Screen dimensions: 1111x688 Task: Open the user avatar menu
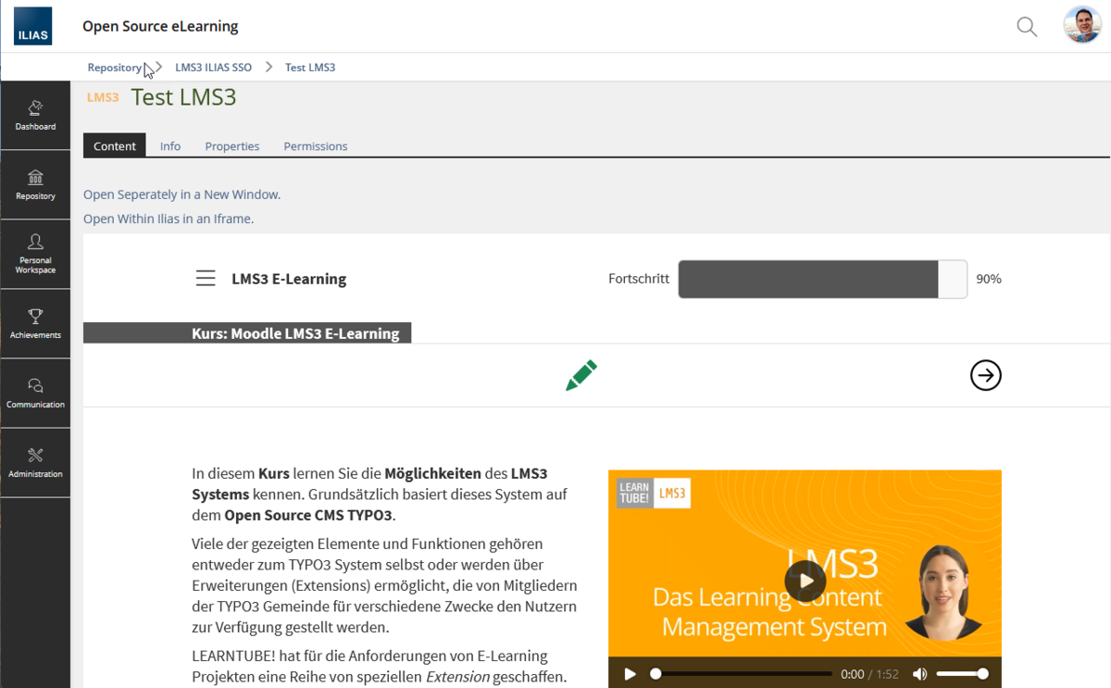click(x=1081, y=26)
